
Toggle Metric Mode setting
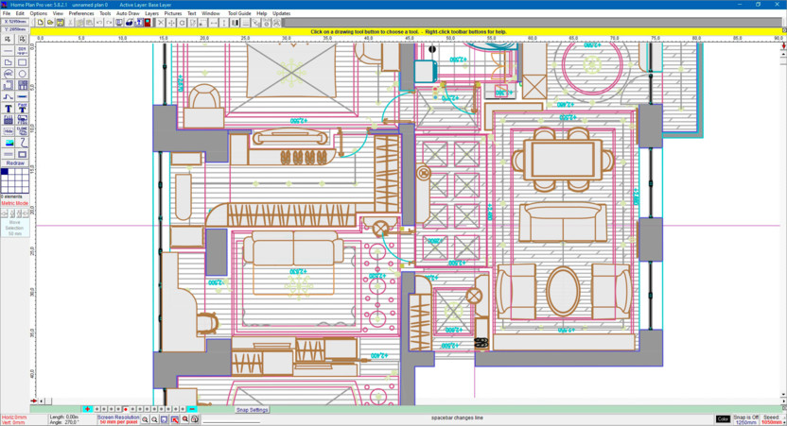[x=14, y=203]
